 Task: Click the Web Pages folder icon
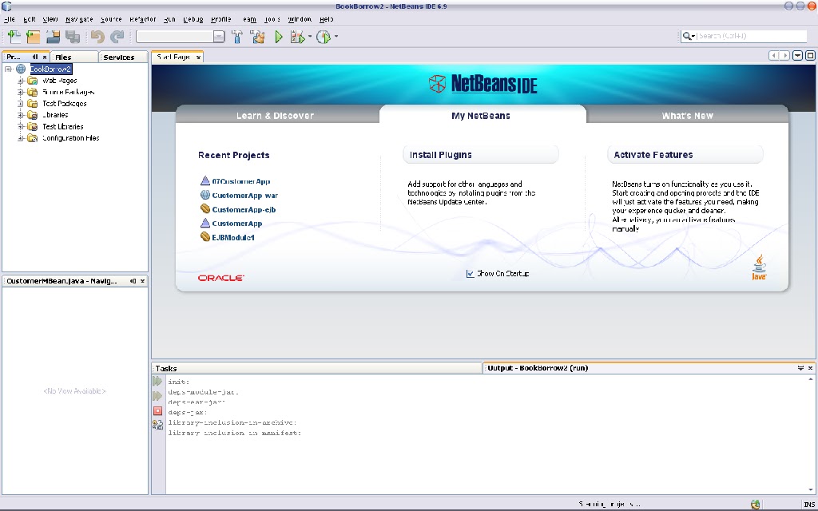(32, 81)
